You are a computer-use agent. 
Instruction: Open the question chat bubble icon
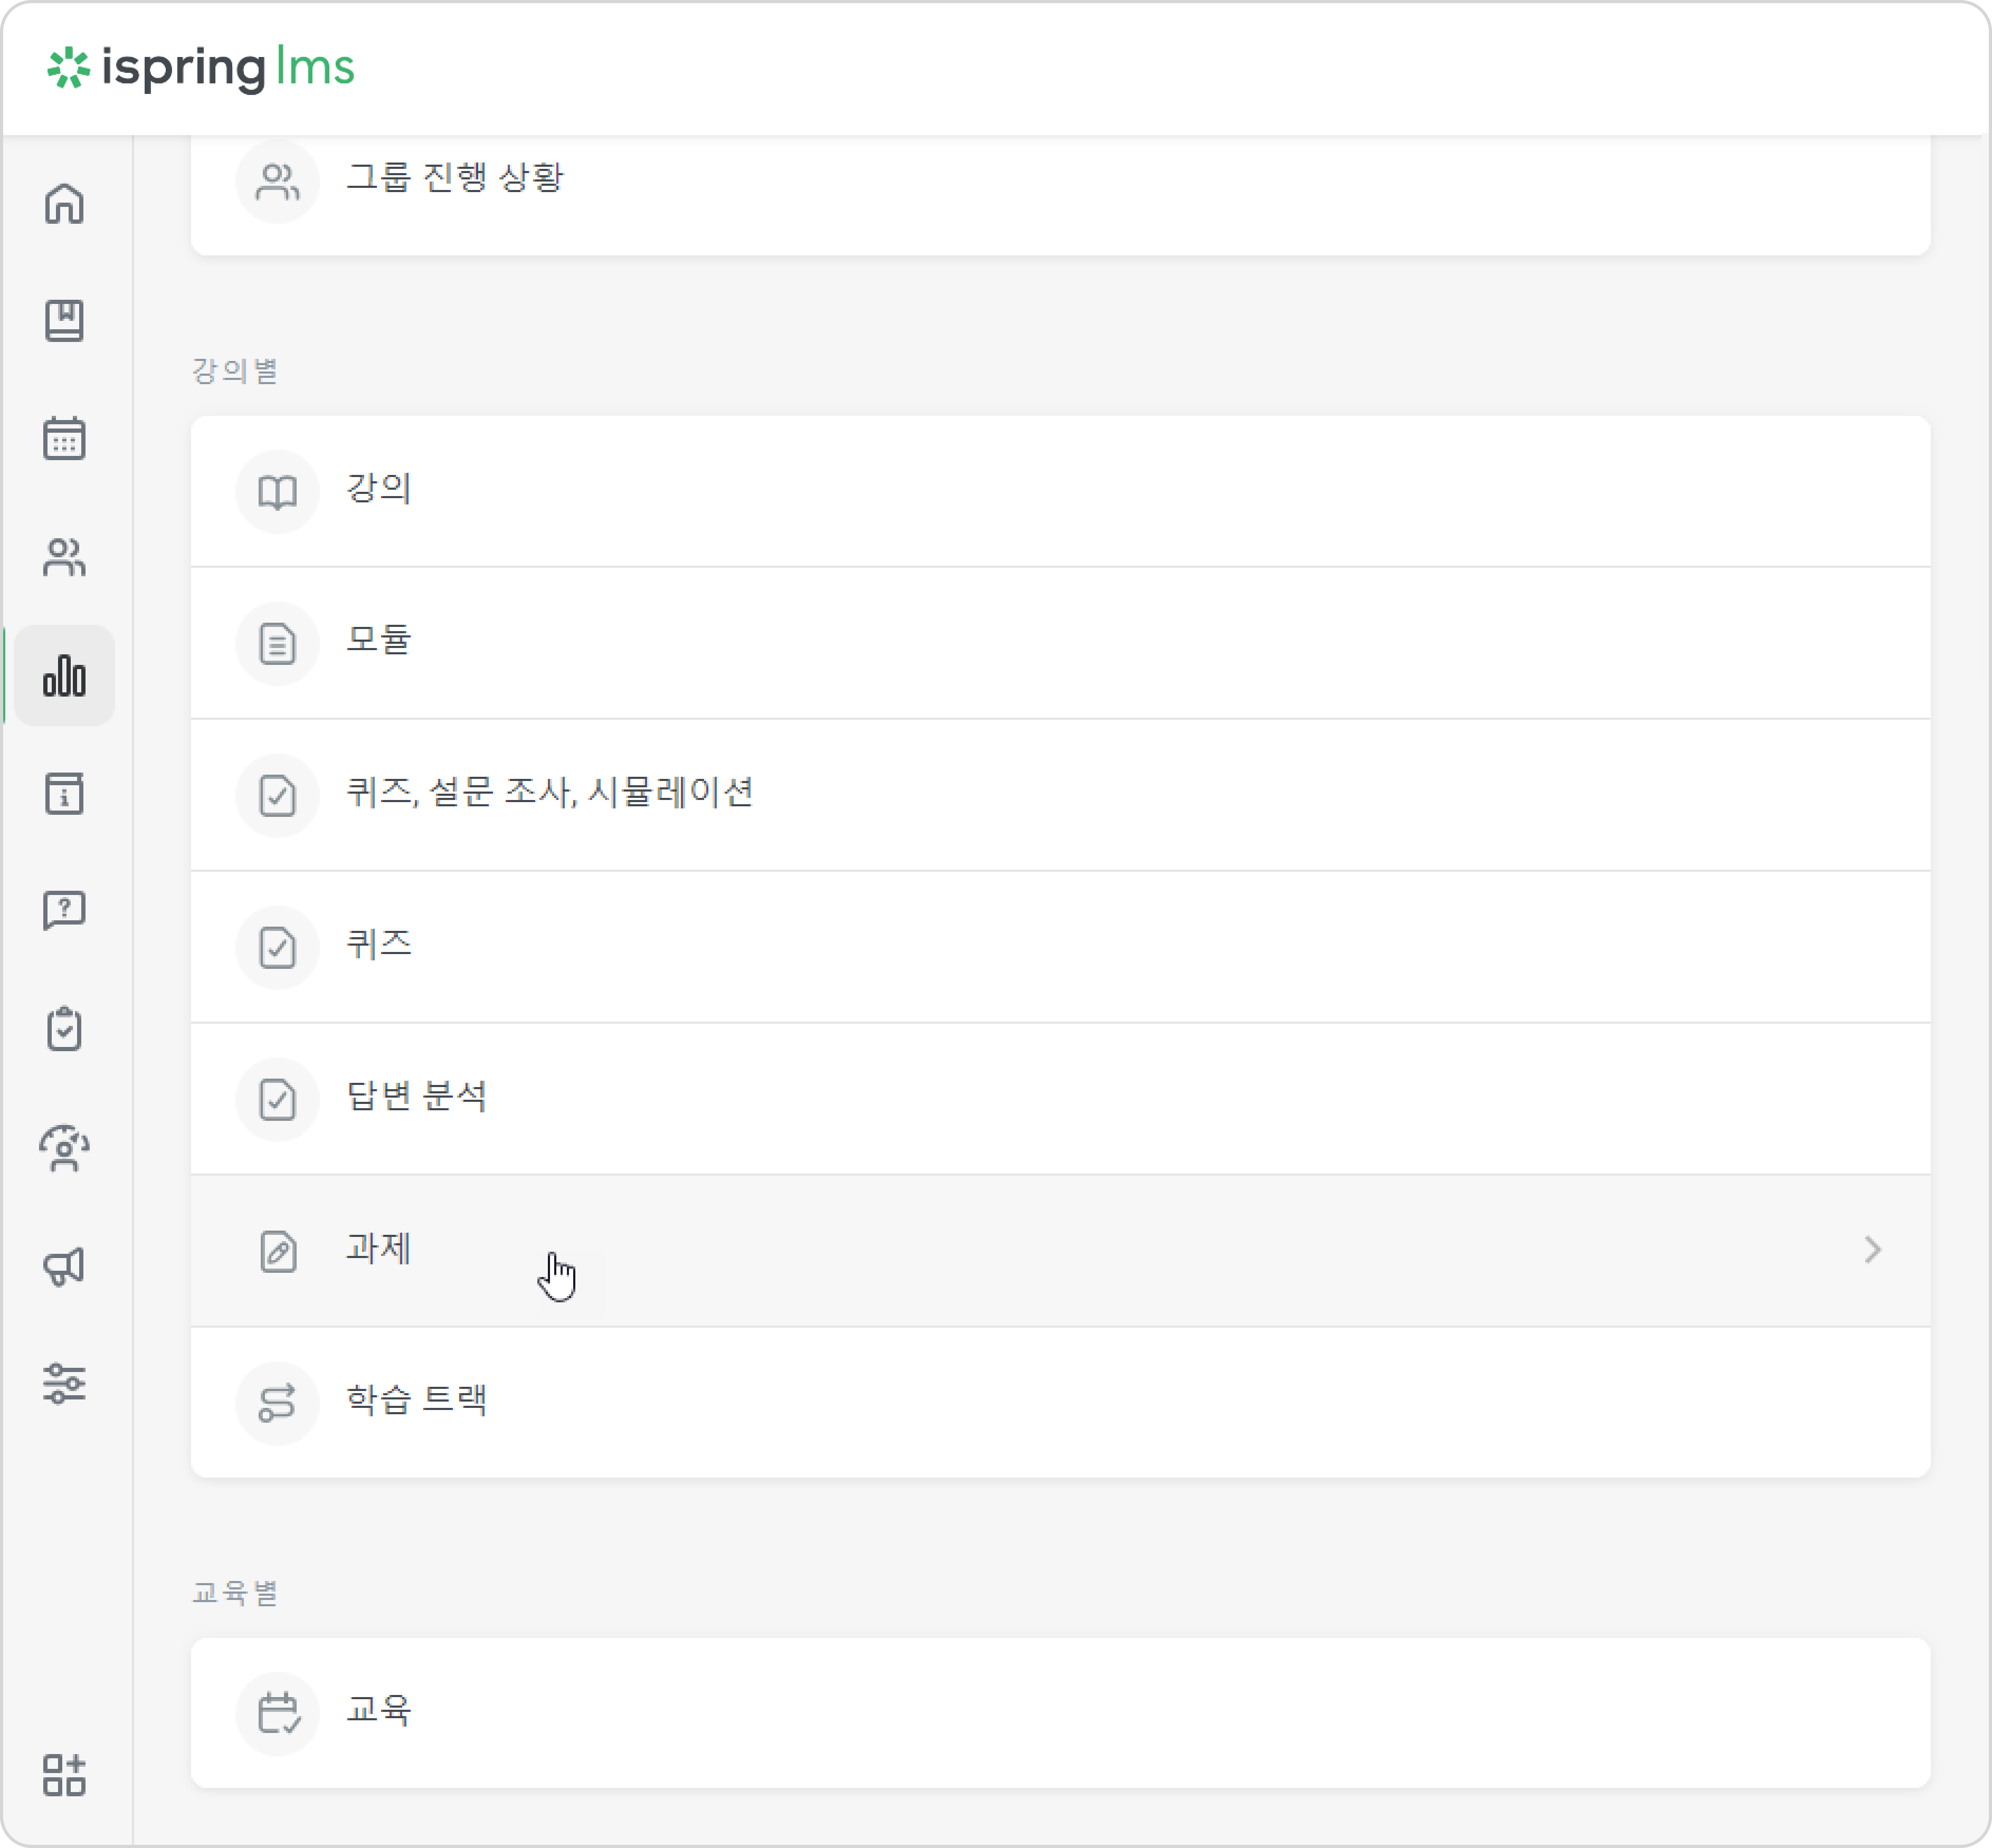(64, 911)
